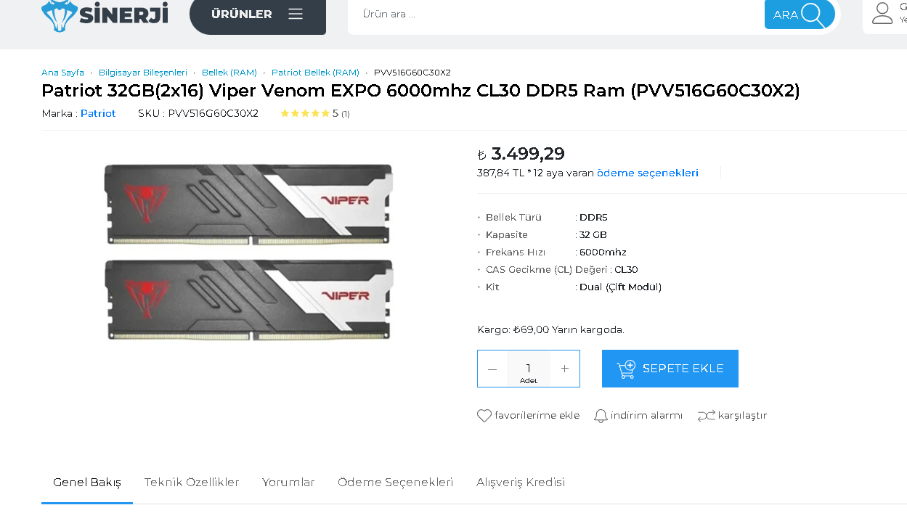Click the 'Dual (Çift Modül)' kit value
Viewport: 907px width, 521px height.
620,287
